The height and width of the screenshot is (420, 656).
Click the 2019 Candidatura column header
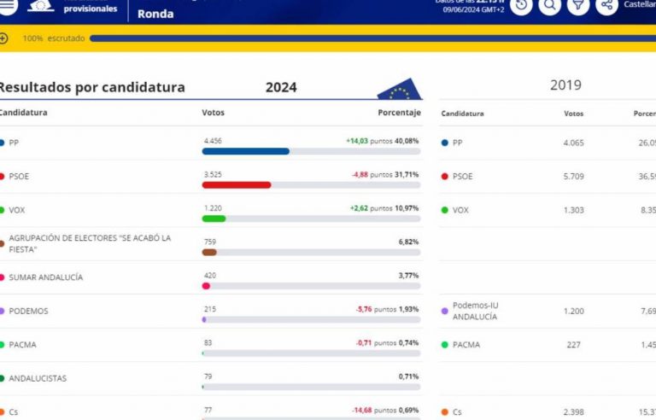(x=462, y=114)
